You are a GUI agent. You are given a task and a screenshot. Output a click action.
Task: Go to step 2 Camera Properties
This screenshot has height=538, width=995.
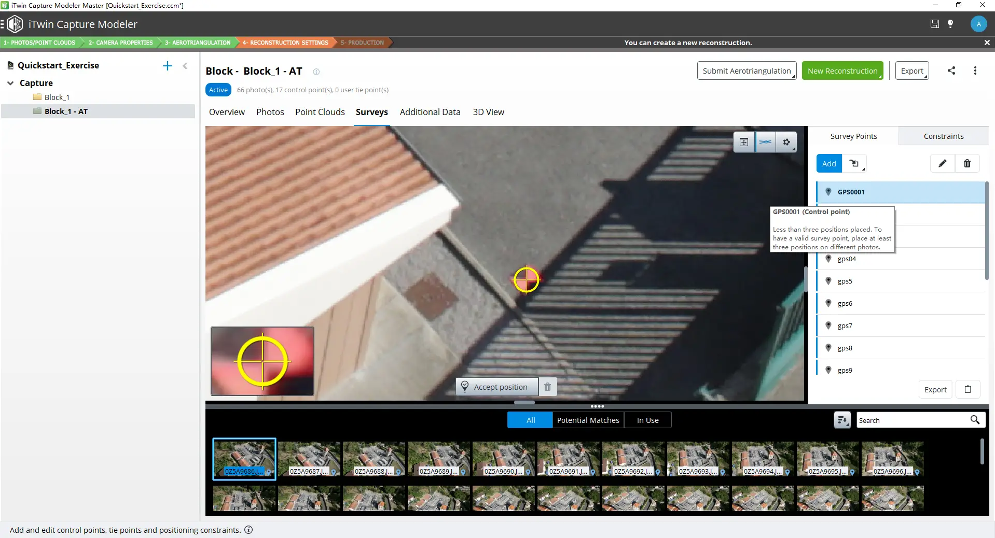[120, 43]
